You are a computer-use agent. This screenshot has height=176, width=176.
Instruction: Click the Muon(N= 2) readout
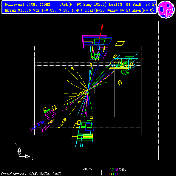(143, 10)
